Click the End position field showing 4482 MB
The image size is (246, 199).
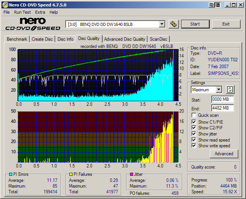click(222, 108)
